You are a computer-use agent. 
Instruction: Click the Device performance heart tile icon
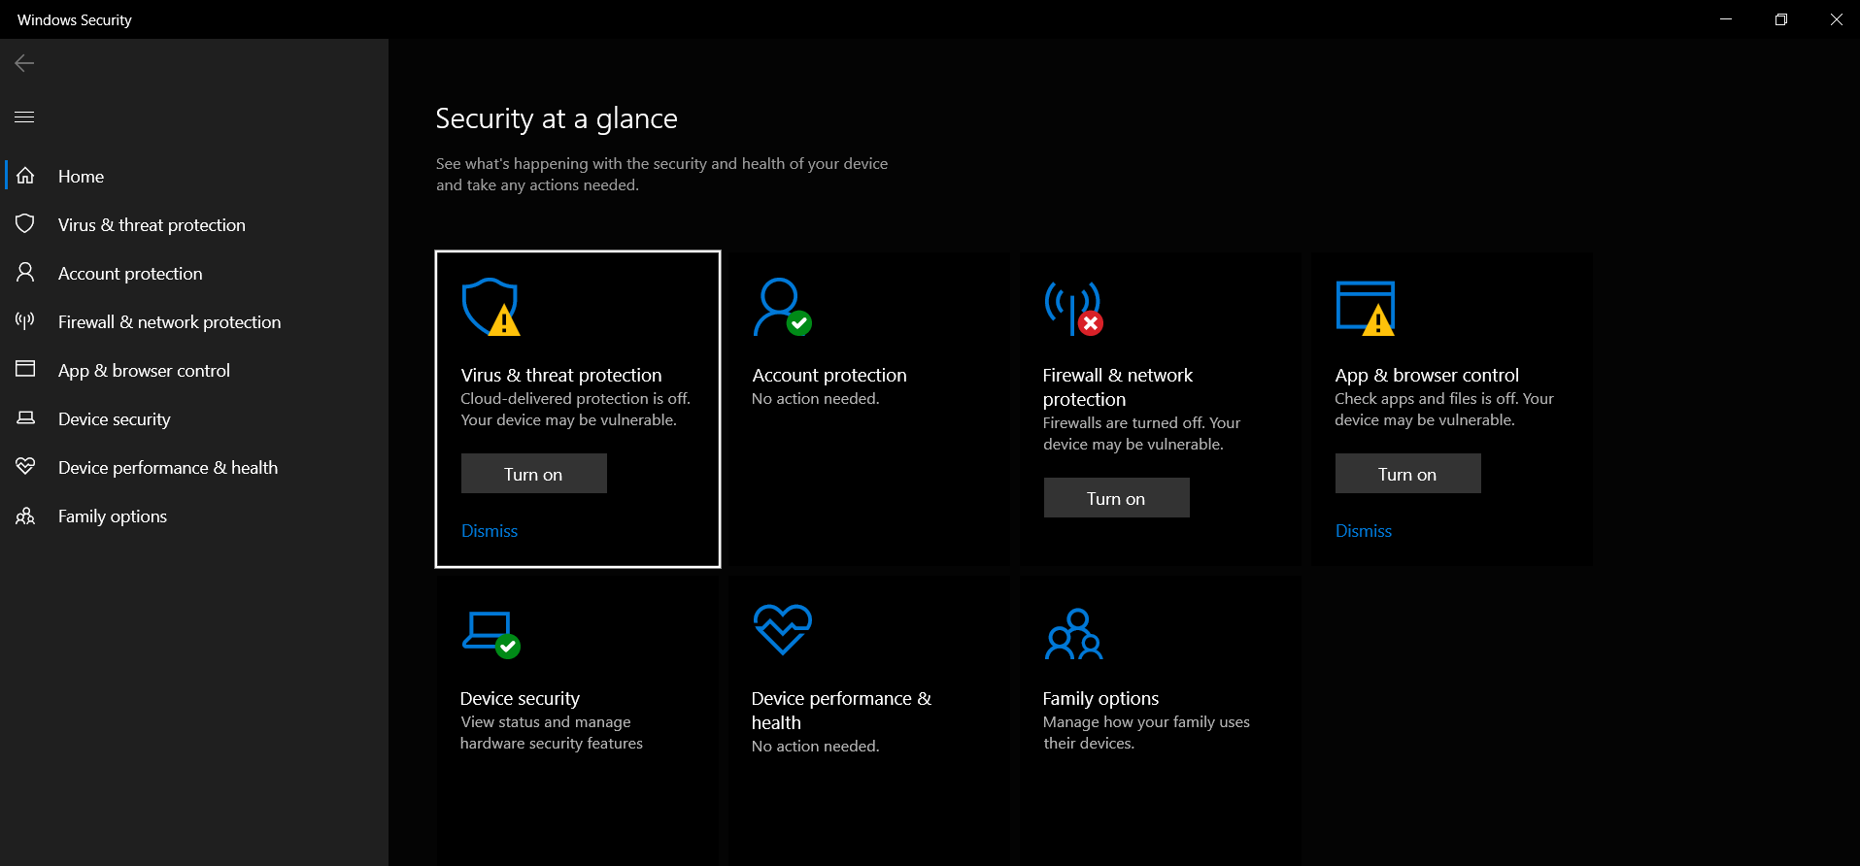pyautogui.click(x=782, y=629)
